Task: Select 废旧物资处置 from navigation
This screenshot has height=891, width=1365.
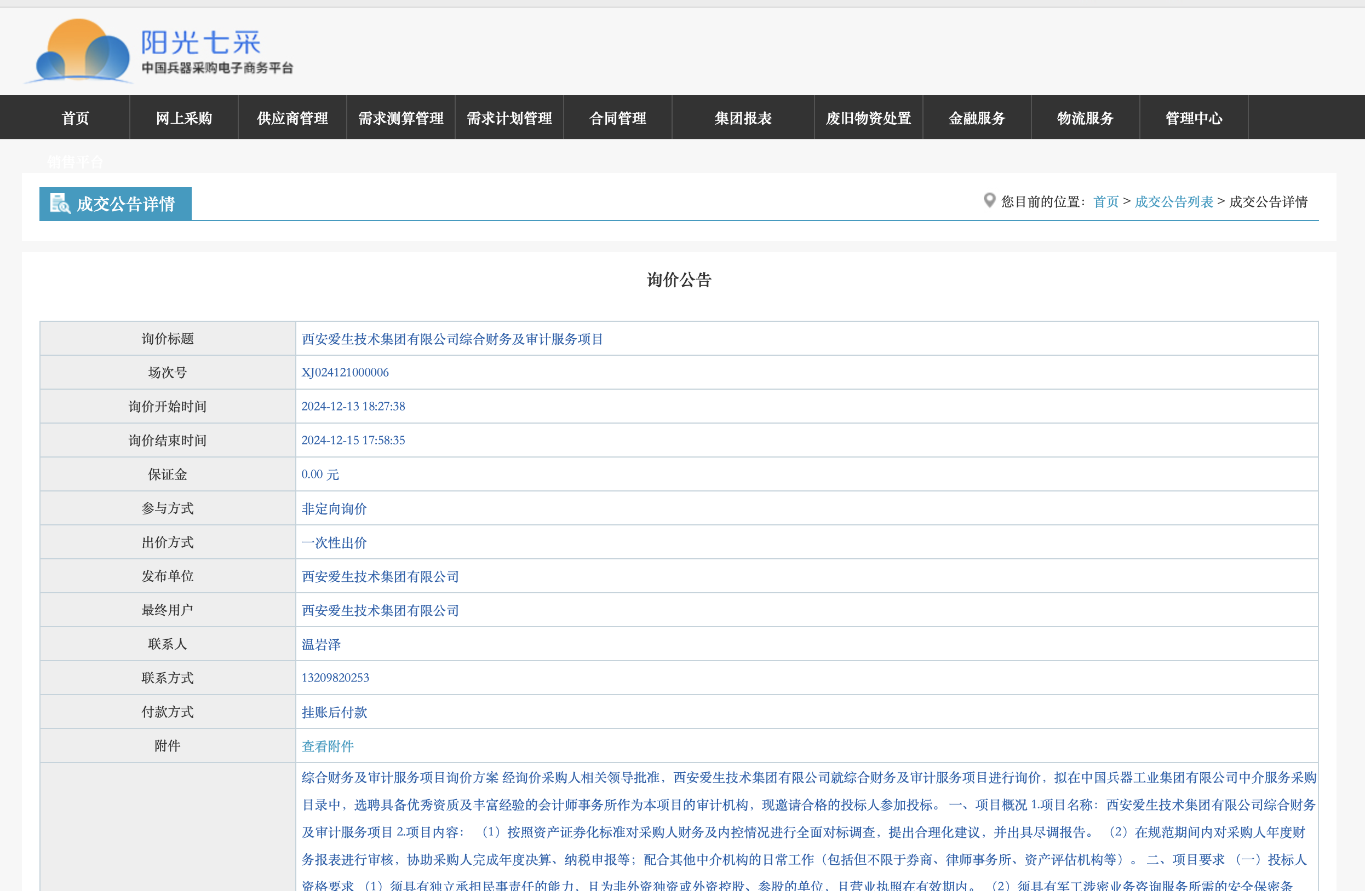Action: [x=868, y=118]
